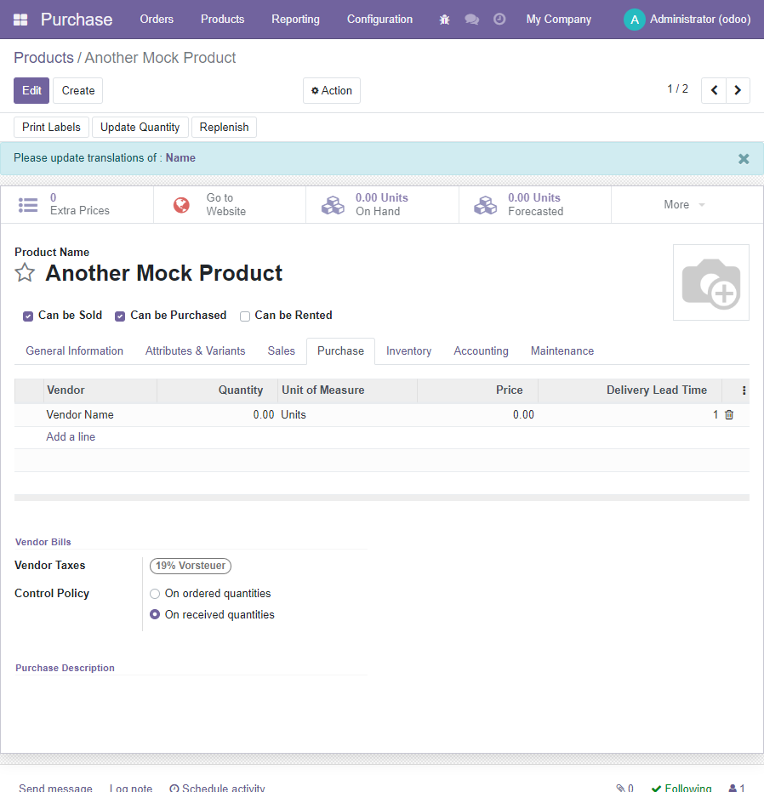
Task: Open the Reporting menu
Action: point(295,20)
